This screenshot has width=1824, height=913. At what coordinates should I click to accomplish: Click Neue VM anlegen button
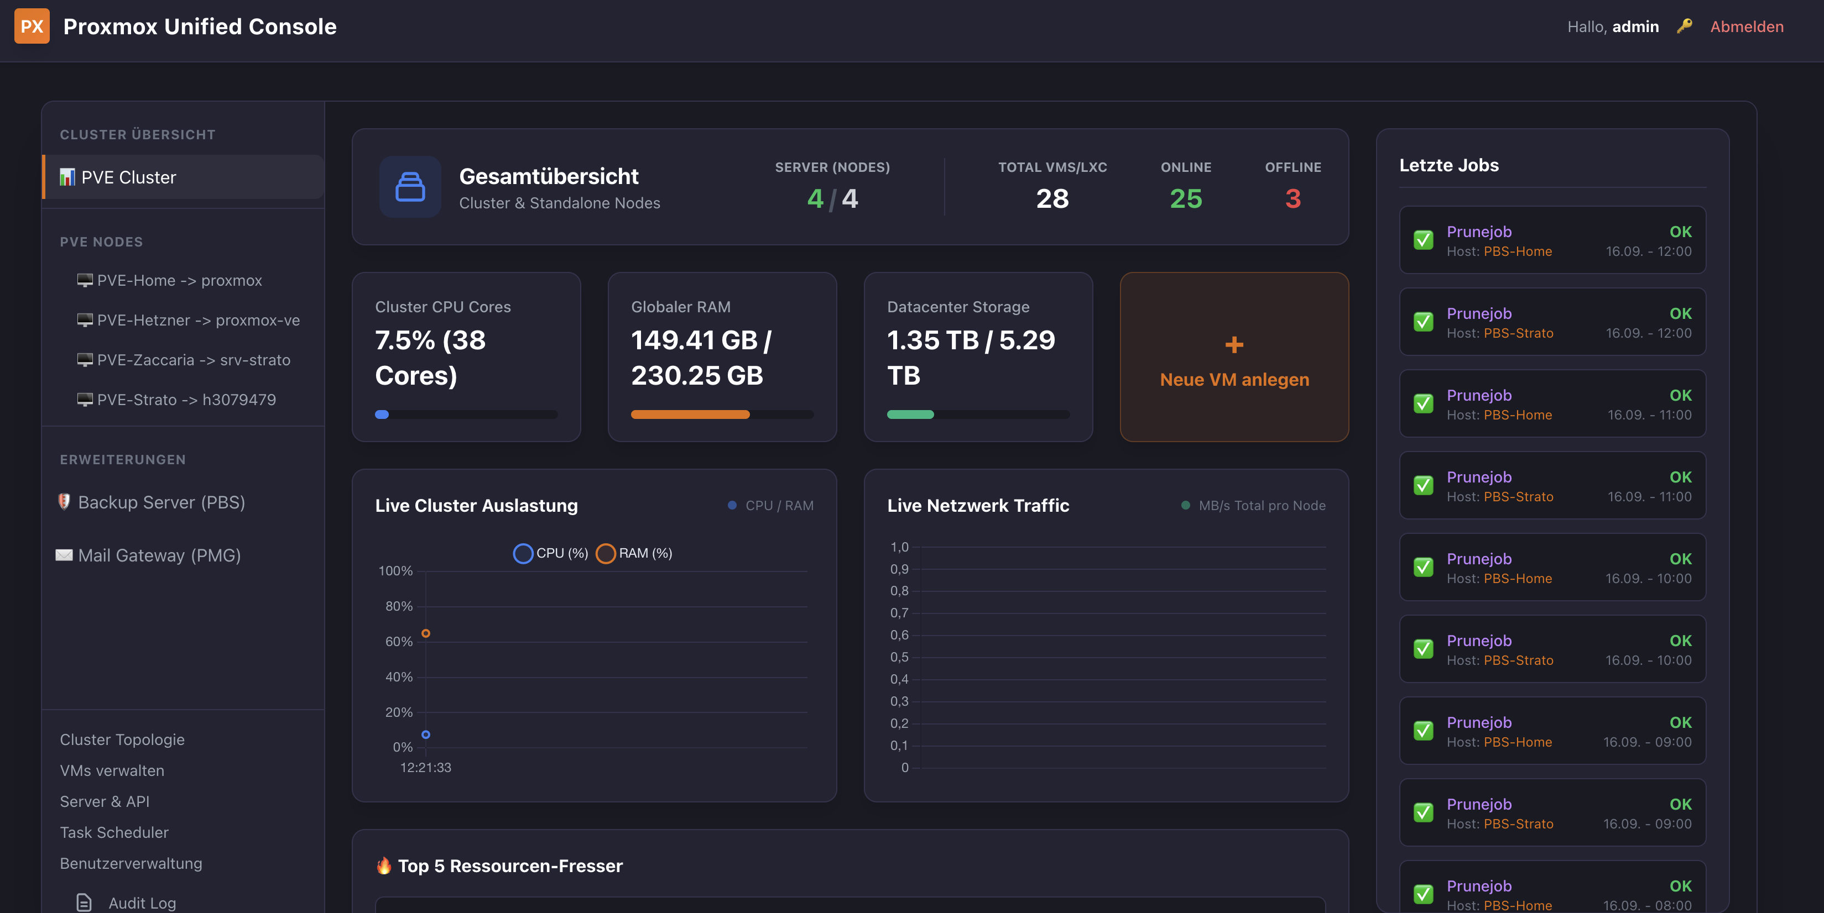pos(1234,356)
